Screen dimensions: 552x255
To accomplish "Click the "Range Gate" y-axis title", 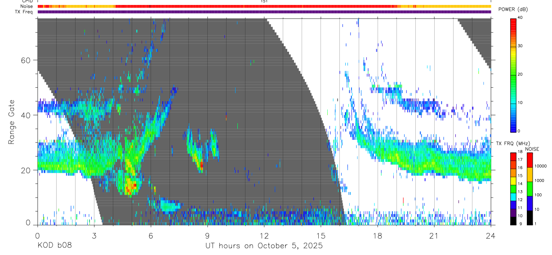I will pyautogui.click(x=12, y=122).
